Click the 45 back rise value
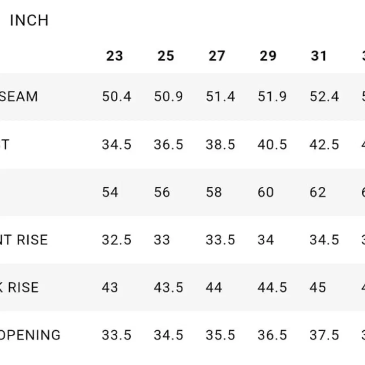The image size is (365, 365). tap(318, 288)
